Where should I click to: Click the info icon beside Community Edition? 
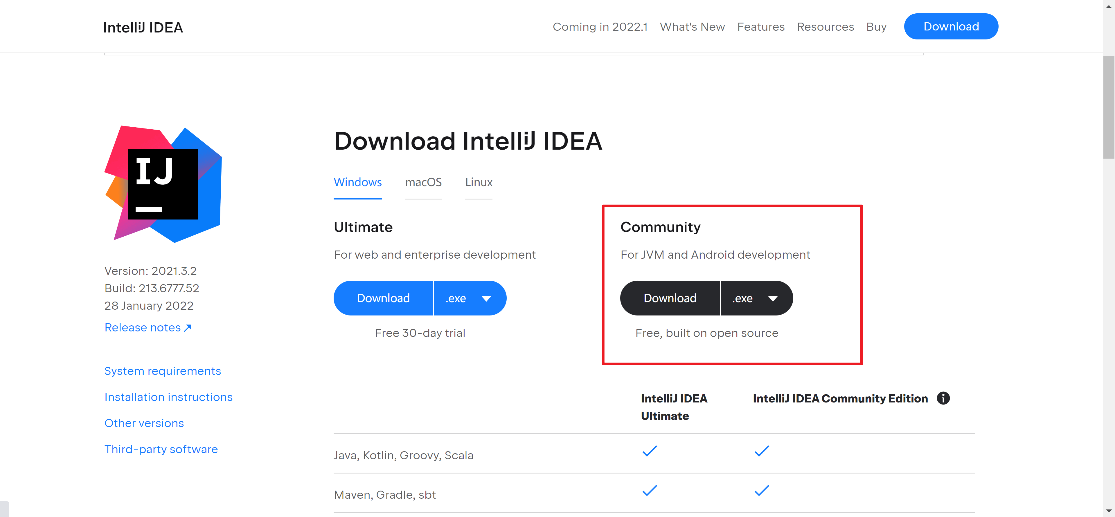point(943,398)
